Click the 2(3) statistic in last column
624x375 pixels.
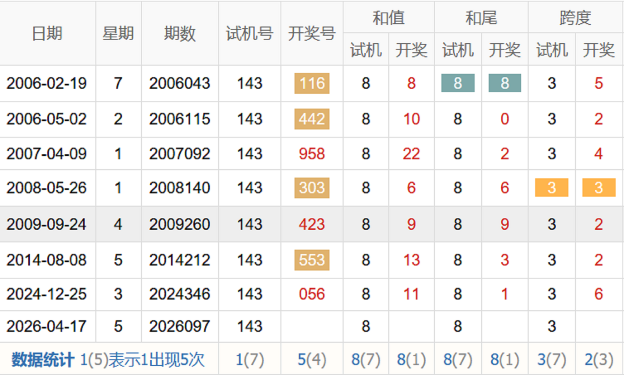pos(599,360)
